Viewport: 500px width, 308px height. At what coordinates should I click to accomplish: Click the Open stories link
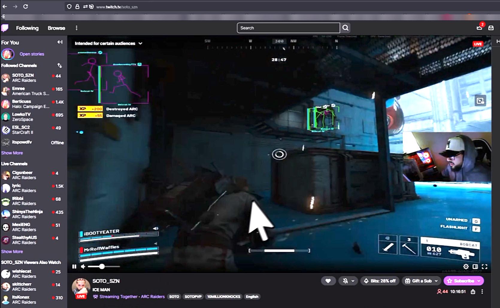32,54
